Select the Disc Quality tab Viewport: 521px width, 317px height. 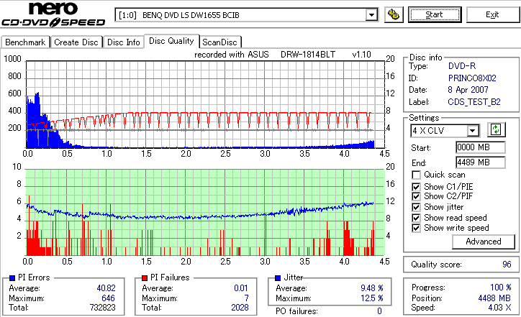point(171,41)
